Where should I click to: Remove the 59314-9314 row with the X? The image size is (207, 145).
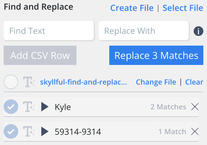click(195, 131)
